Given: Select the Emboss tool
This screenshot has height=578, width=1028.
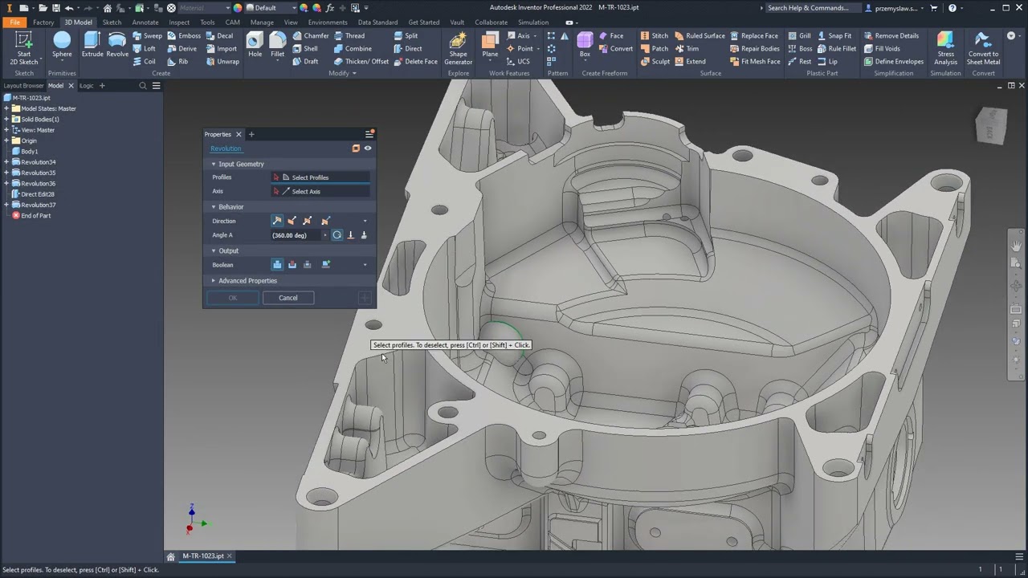Looking at the screenshot, I should tap(184, 35).
